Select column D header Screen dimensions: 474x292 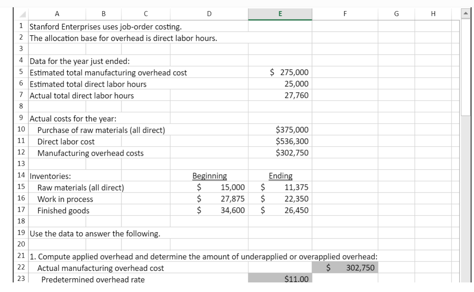(x=209, y=14)
